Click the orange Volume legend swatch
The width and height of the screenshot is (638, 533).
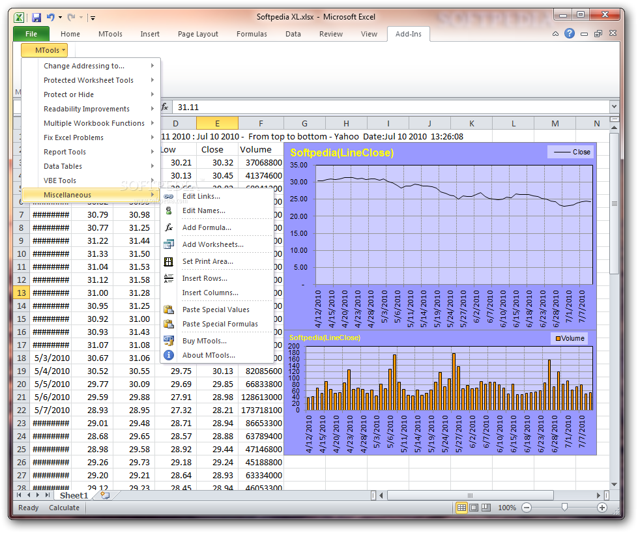coord(558,339)
